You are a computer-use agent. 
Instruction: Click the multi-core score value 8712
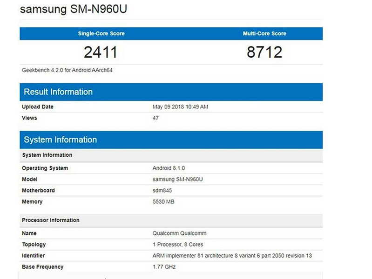click(264, 52)
